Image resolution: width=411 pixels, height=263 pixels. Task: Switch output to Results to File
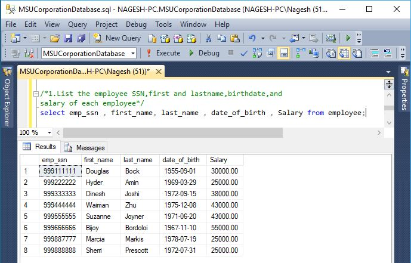tap(357, 54)
